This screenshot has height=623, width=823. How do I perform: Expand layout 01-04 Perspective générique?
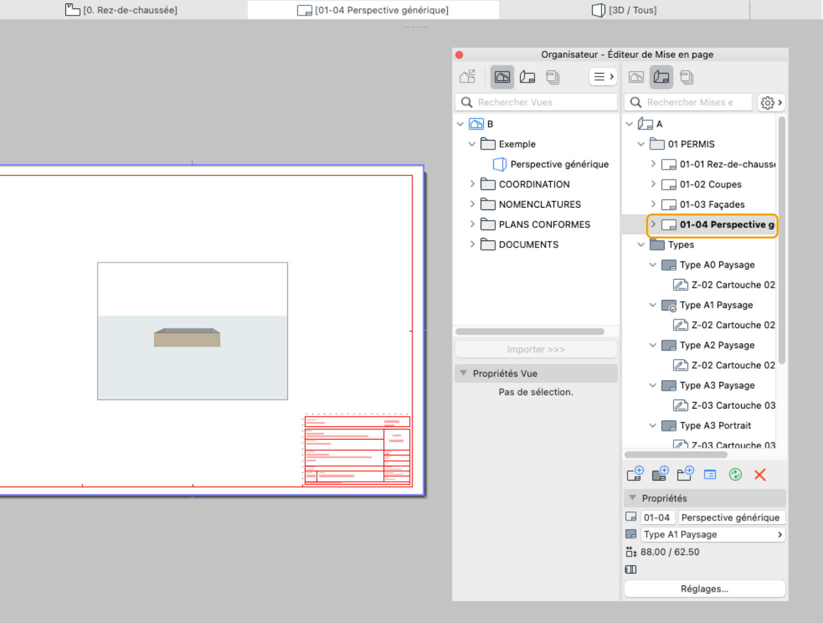[653, 224]
